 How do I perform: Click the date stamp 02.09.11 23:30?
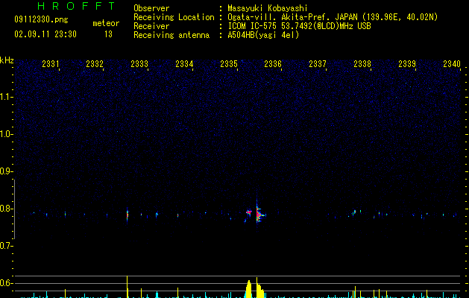click(x=45, y=34)
